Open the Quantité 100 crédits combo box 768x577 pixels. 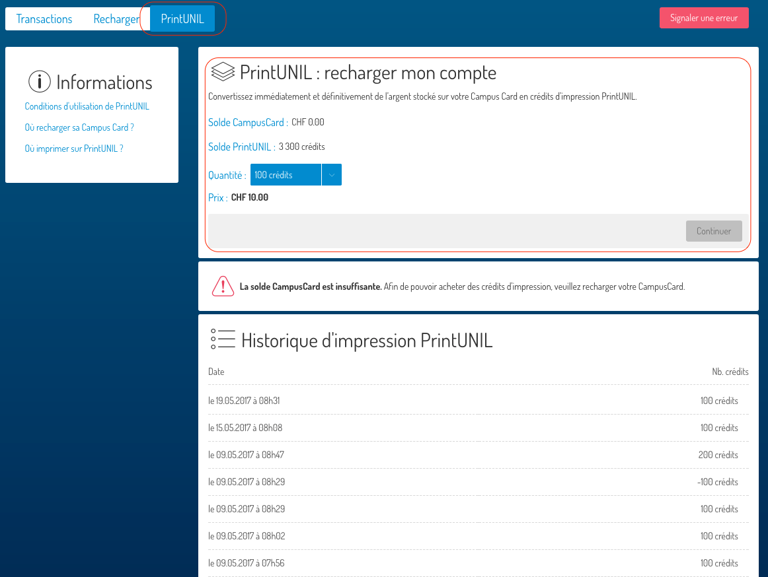point(286,175)
